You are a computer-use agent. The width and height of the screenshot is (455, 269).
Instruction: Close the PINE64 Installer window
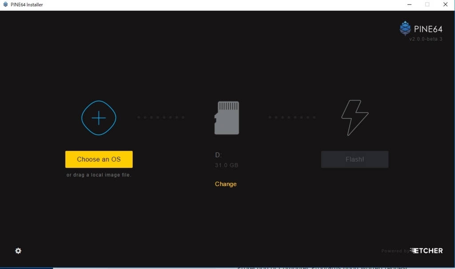pyautogui.click(x=445, y=4)
